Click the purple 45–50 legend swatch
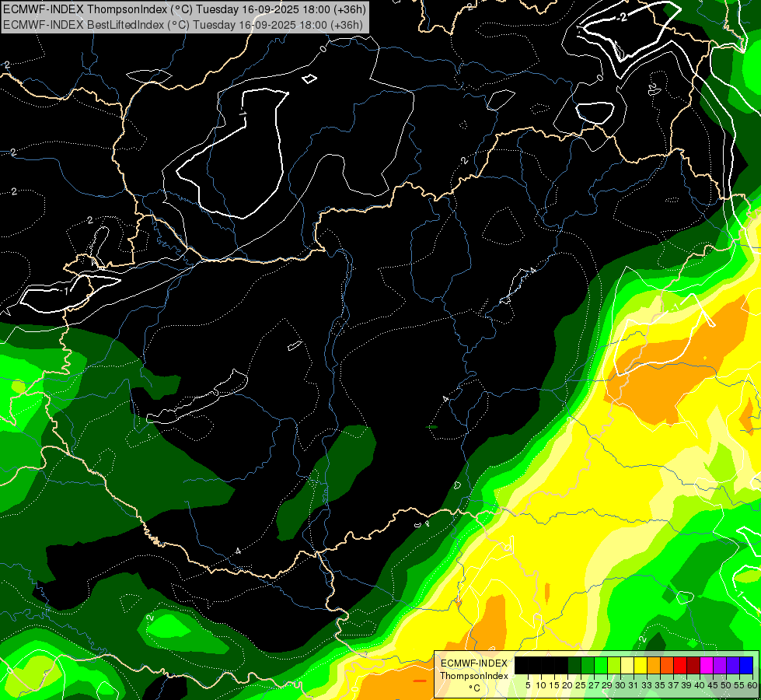 click(720, 665)
